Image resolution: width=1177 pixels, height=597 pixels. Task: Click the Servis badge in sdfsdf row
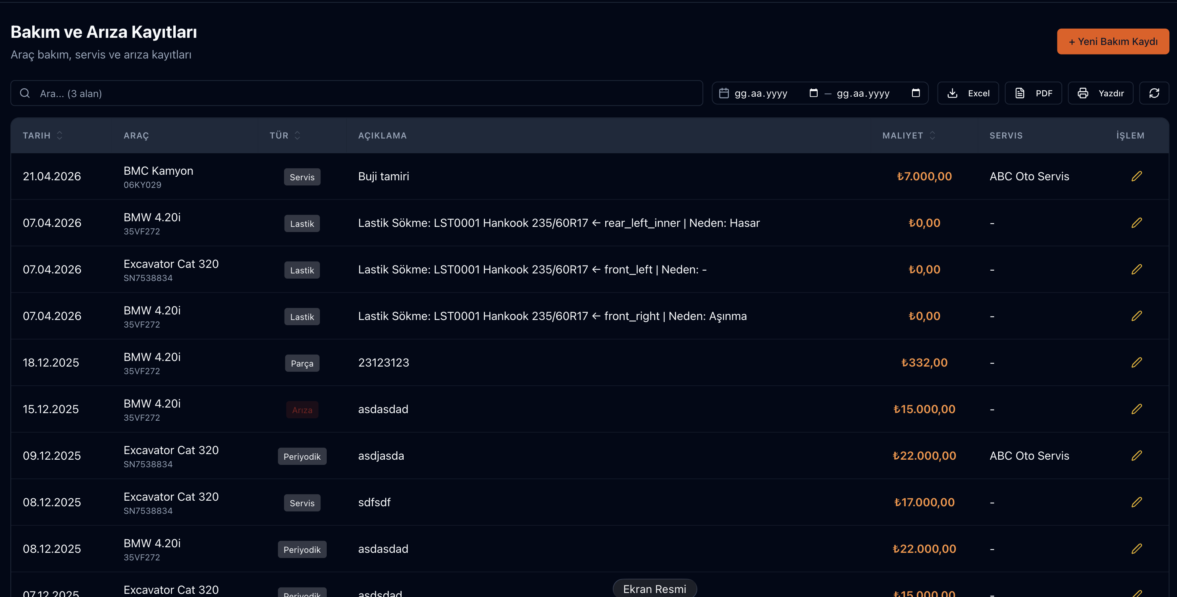tap(302, 503)
